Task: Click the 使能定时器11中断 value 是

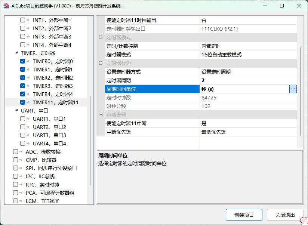Action: (248, 123)
